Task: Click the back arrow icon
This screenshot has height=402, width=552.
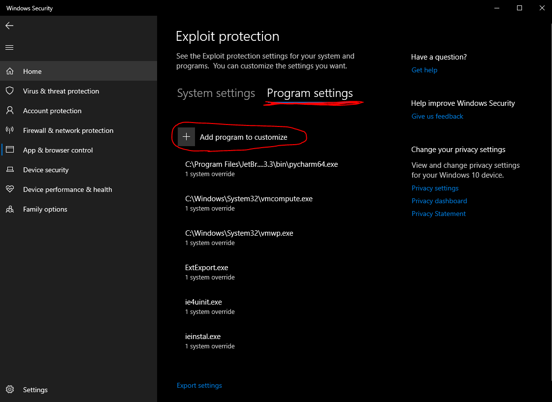Action: [9, 26]
